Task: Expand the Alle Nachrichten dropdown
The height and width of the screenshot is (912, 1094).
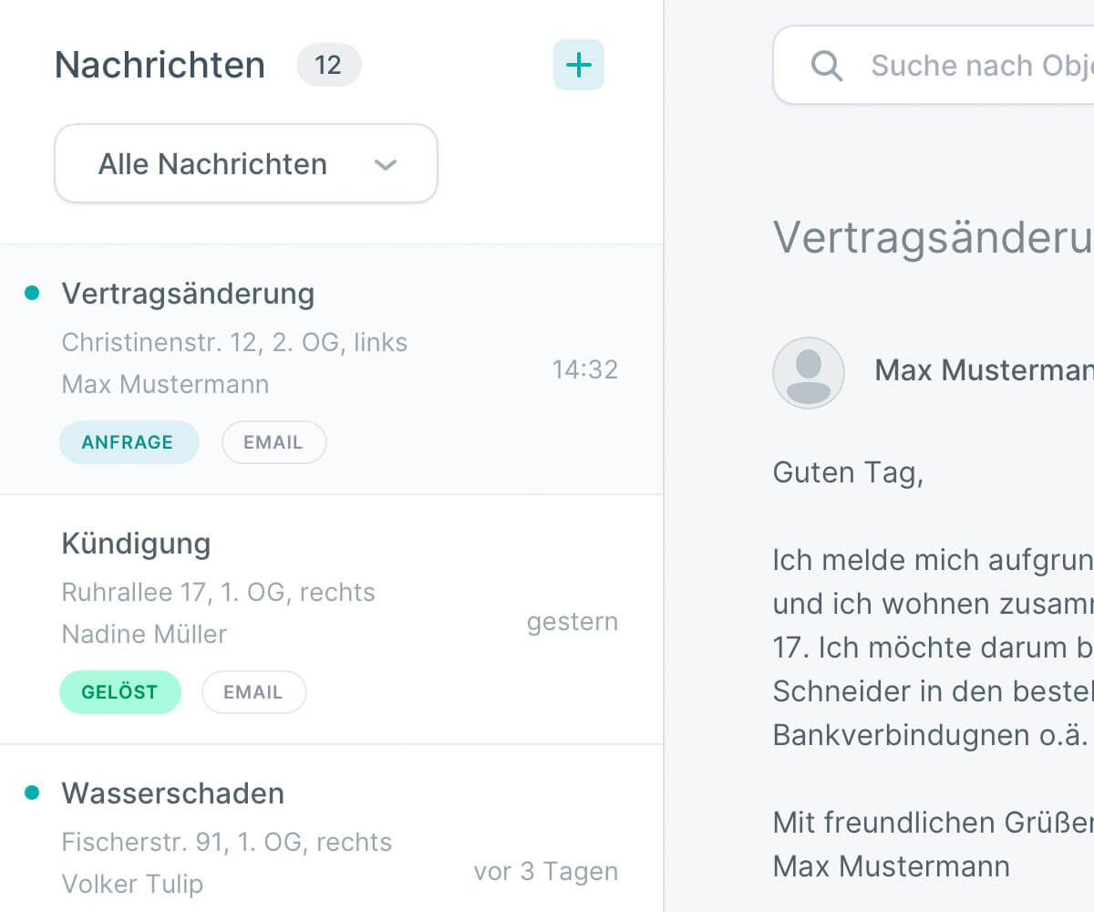Action: 246,163
